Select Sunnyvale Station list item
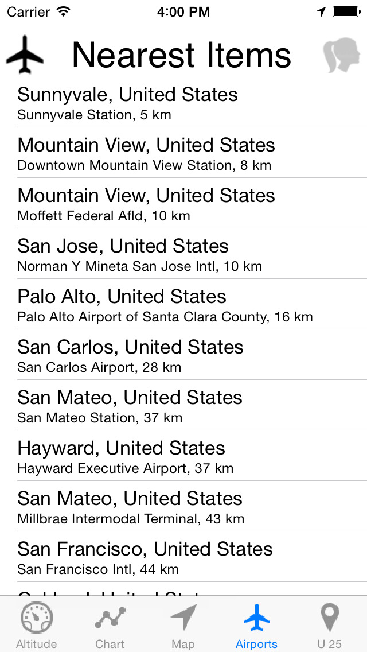 (x=183, y=103)
